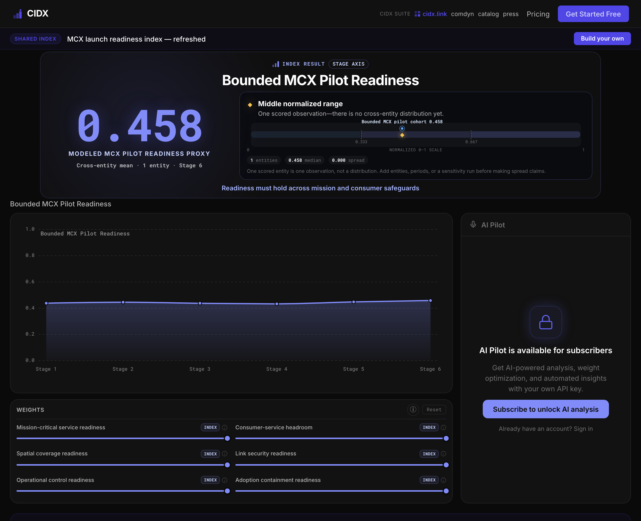
Task: Click the Stage 4 data point on the chart
Action: [x=277, y=304]
